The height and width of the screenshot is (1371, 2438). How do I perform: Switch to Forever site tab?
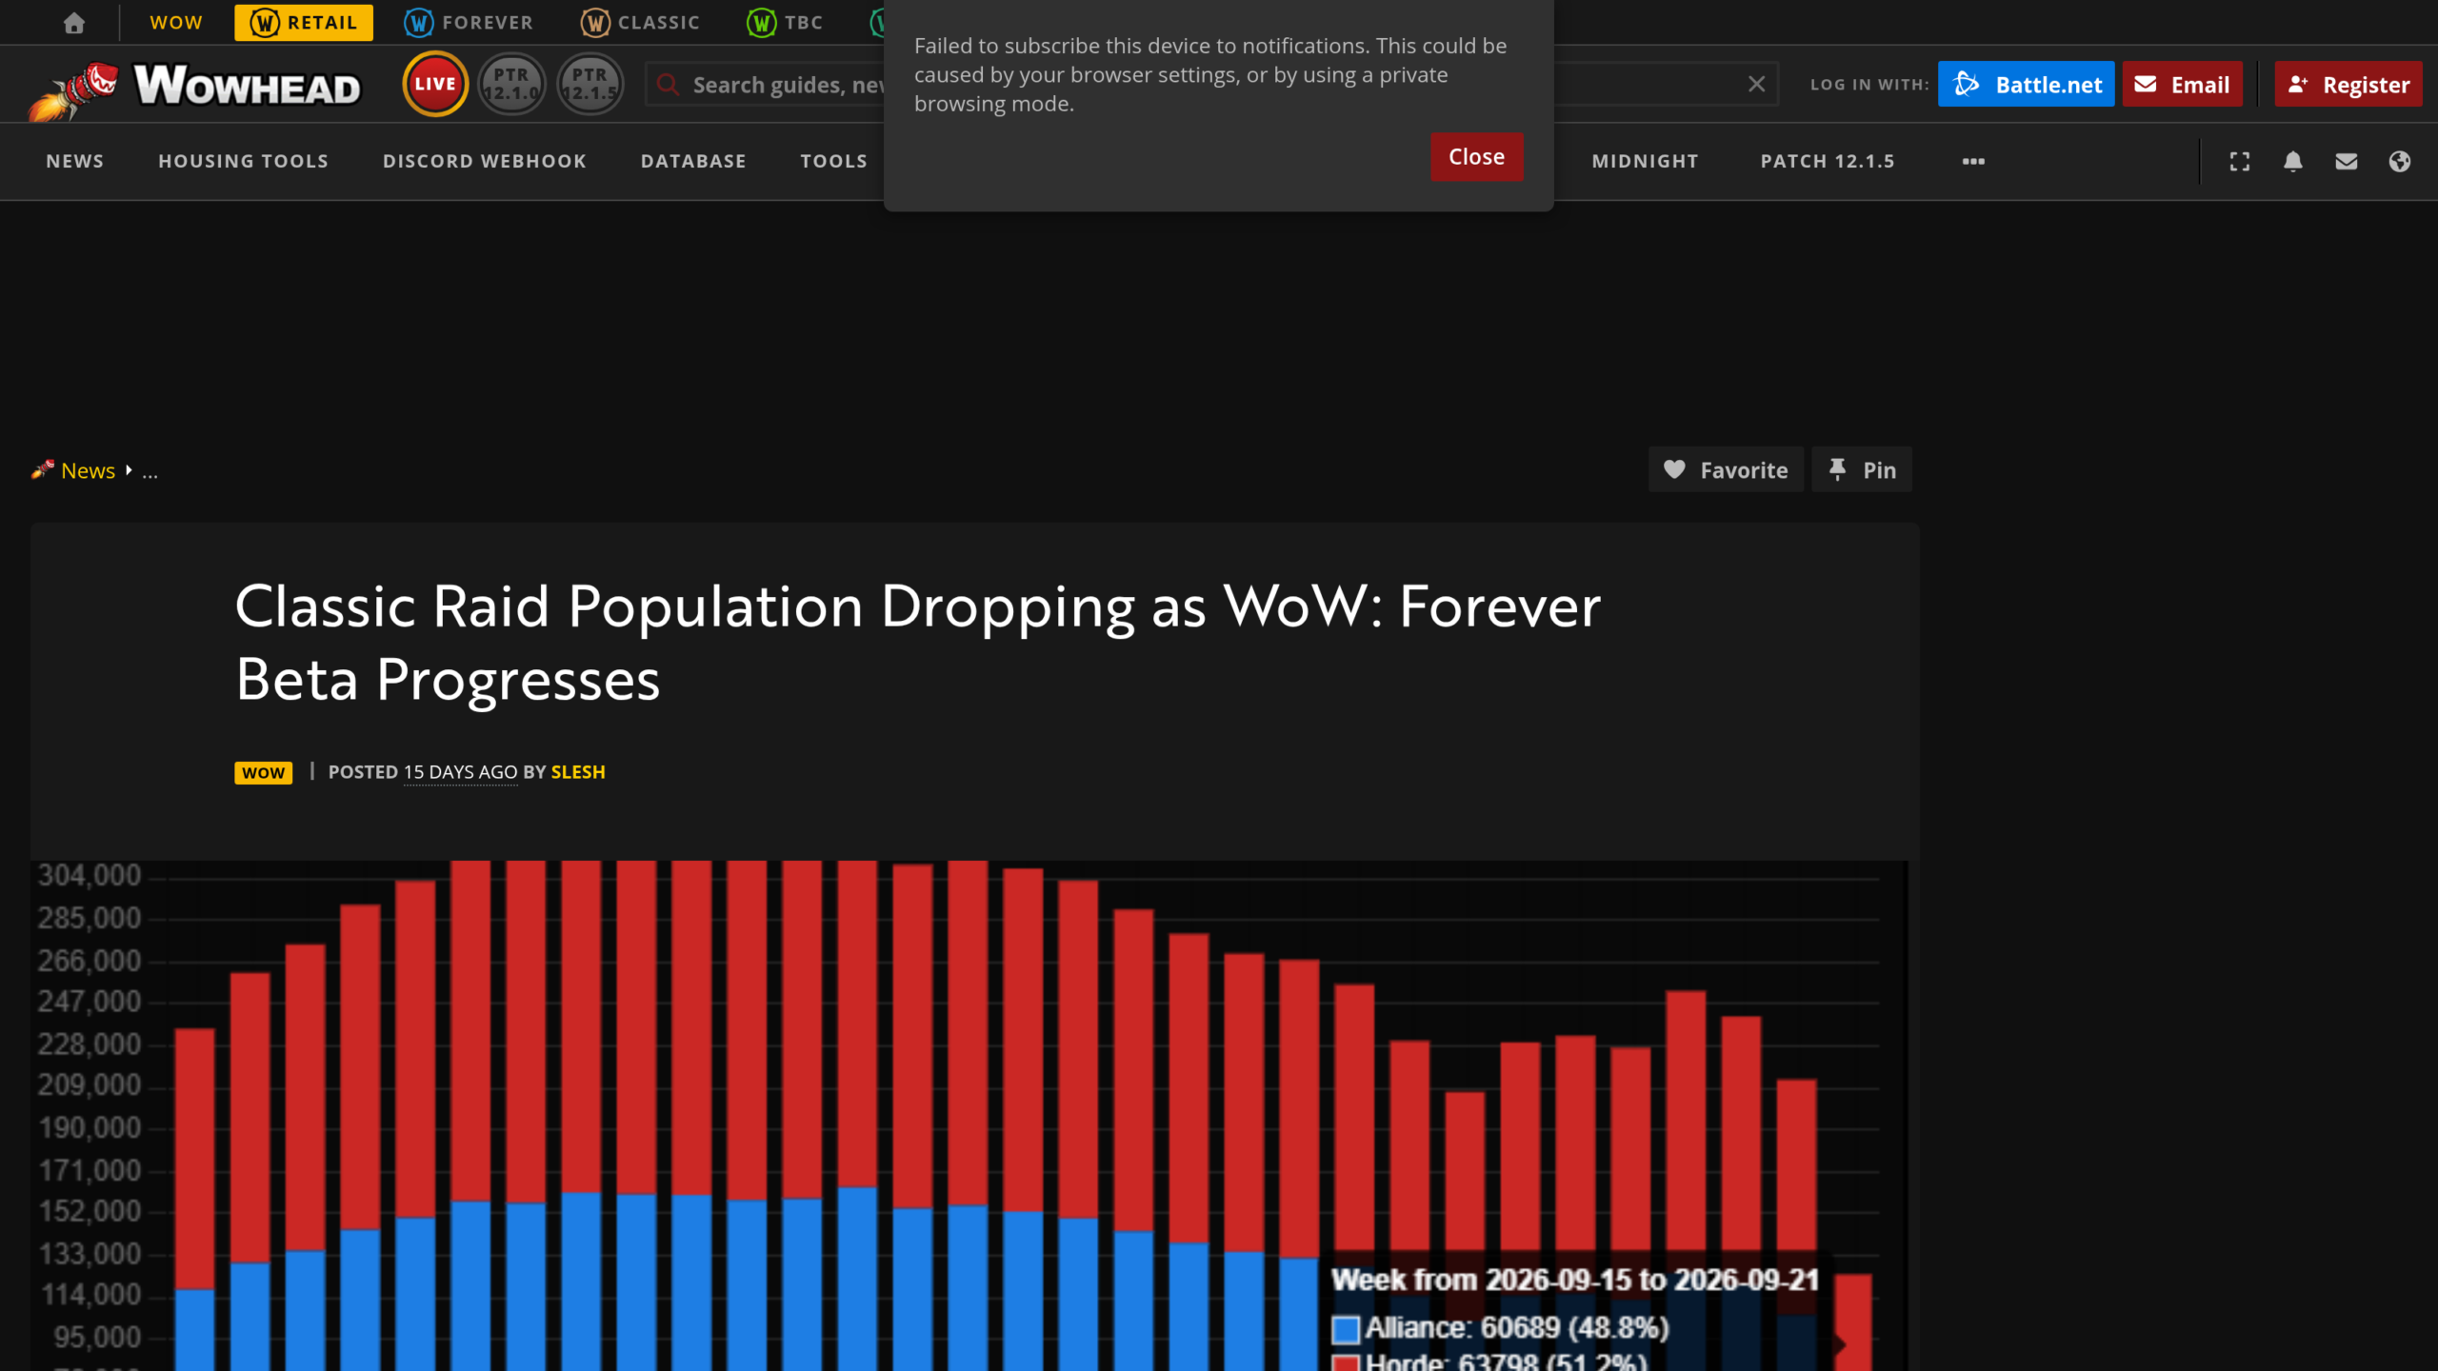pyautogui.click(x=469, y=22)
